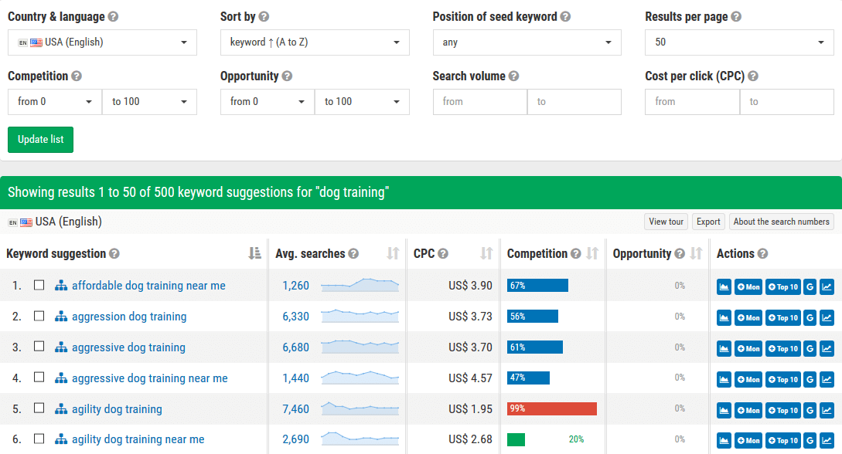Open Google results icon for aggressive dog training
The width and height of the screenshot is (842, 454).
[810, 348]
